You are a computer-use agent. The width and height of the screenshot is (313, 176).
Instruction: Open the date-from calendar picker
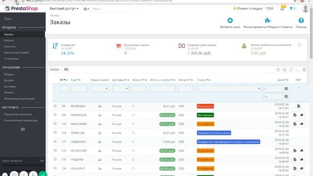[x=286, y=89]
